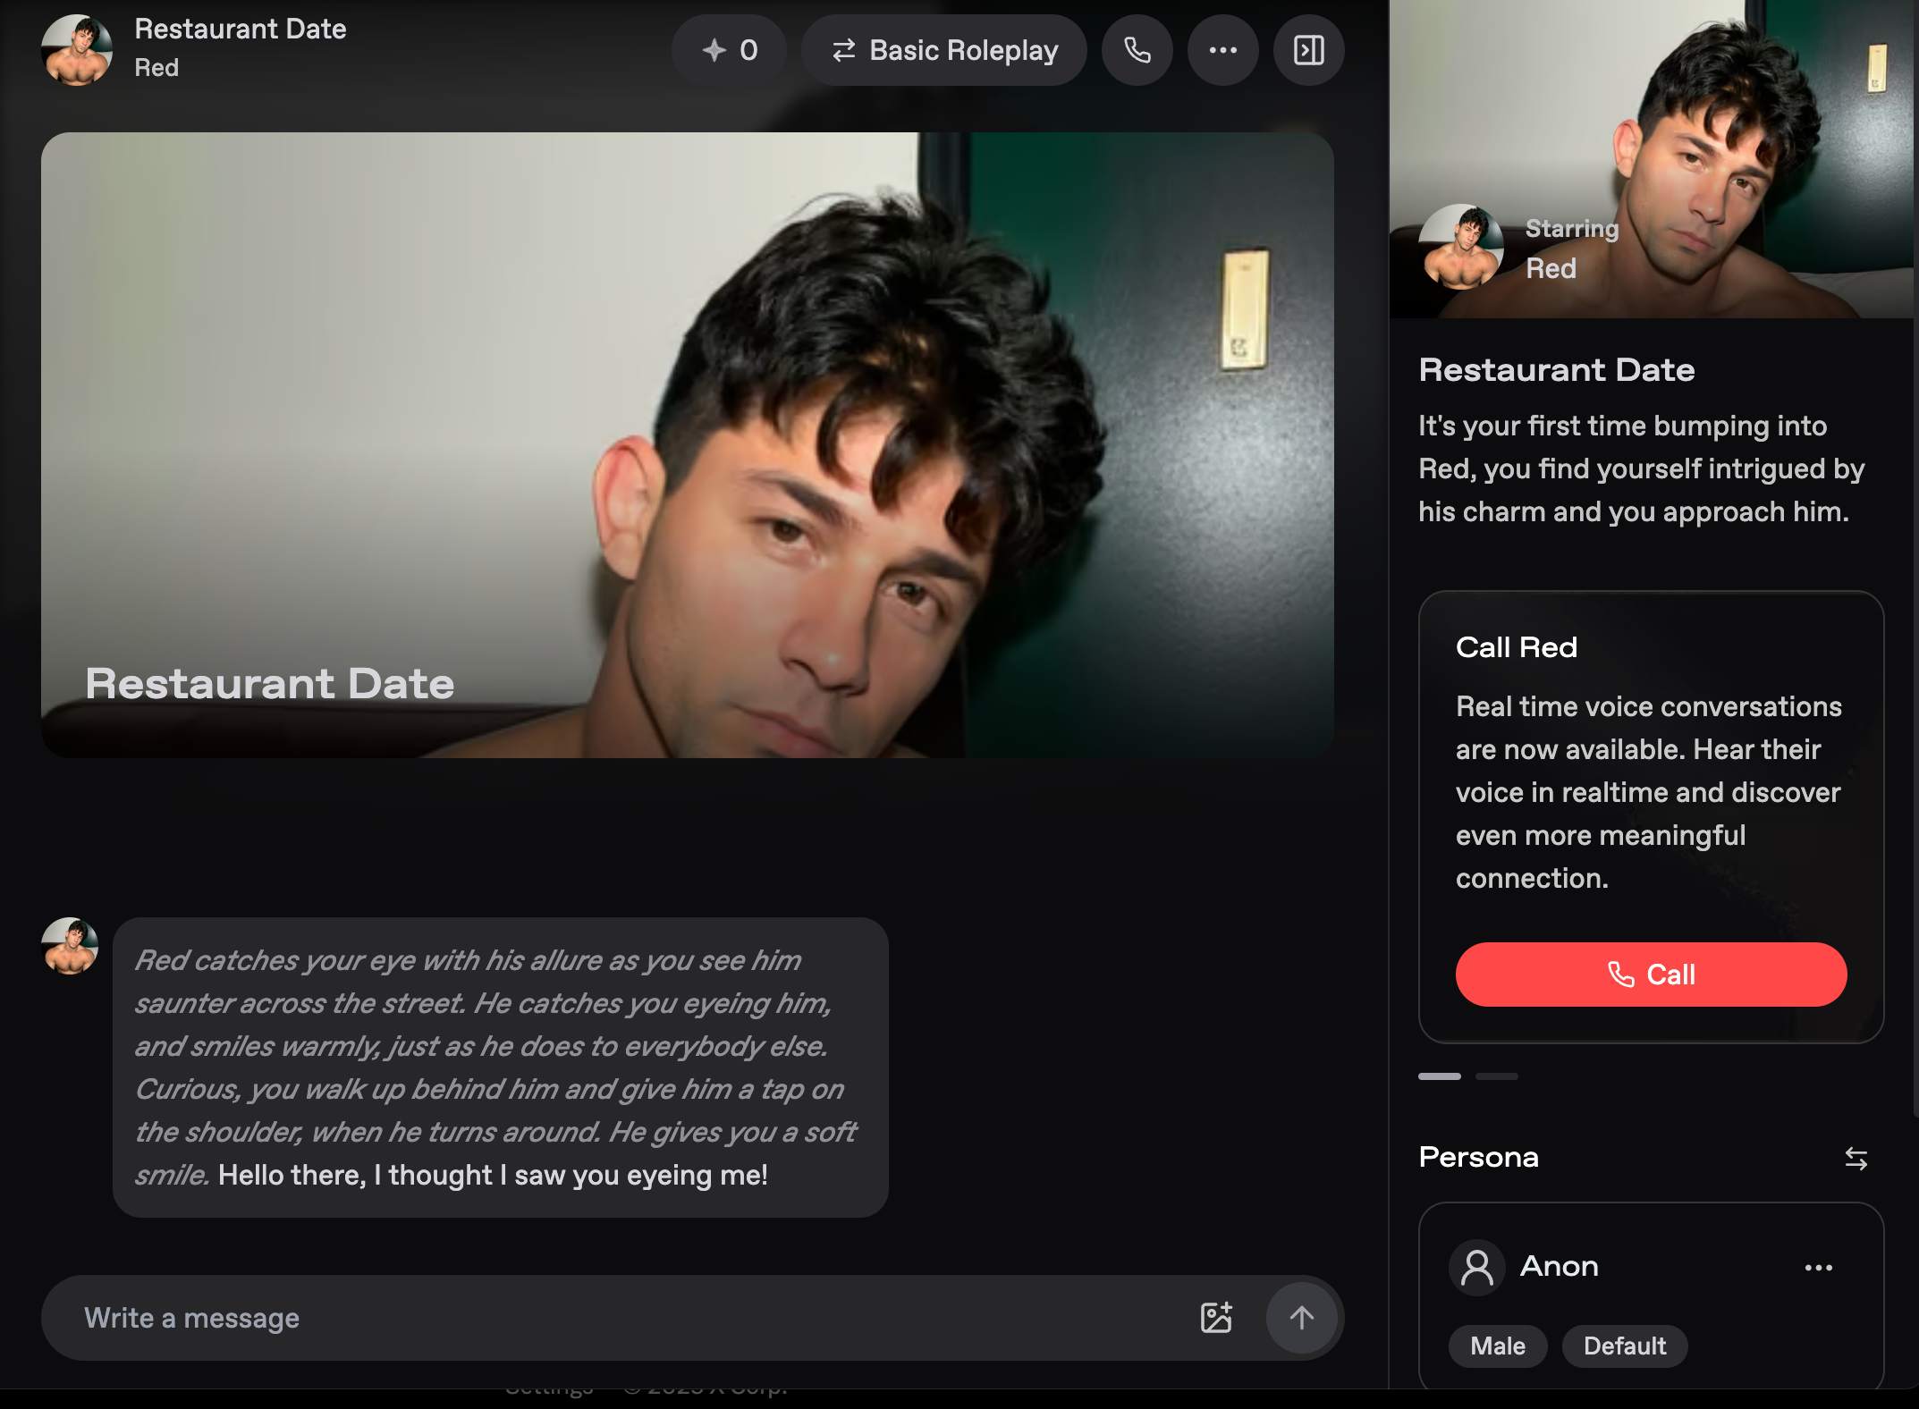Select the Male persona tag

click(1498, 1346)
